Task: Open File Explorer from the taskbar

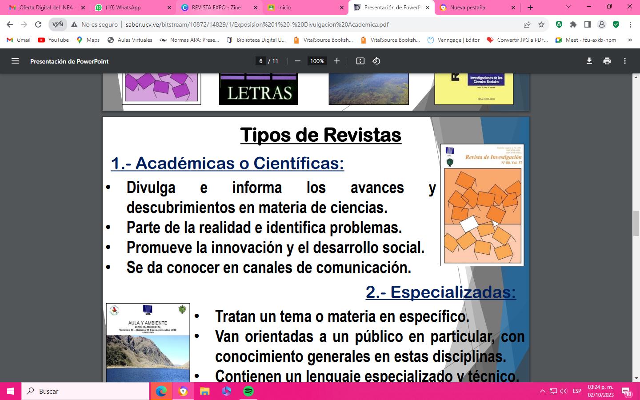Action: (x=204, y=391)
